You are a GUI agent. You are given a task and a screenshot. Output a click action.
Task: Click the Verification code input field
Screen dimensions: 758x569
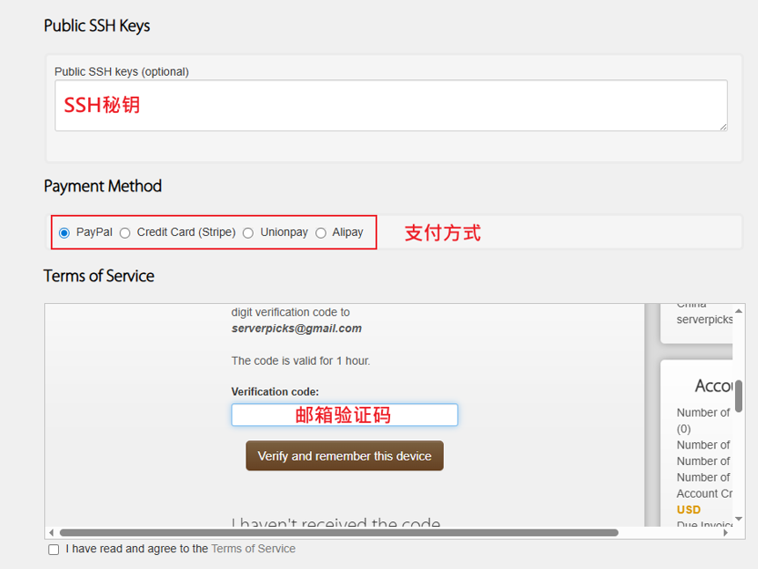coord(344,415)
